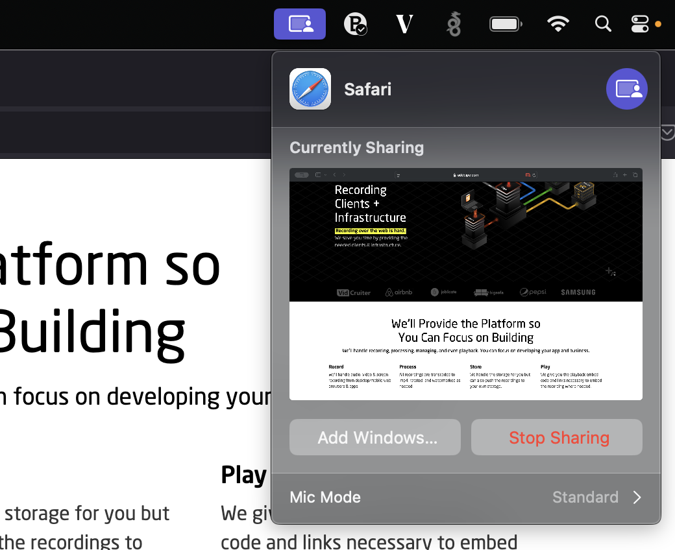Click the highlighted blue screen-sharing menu bar icon
This screenshot has width=675, height=550.
(299, 23)
